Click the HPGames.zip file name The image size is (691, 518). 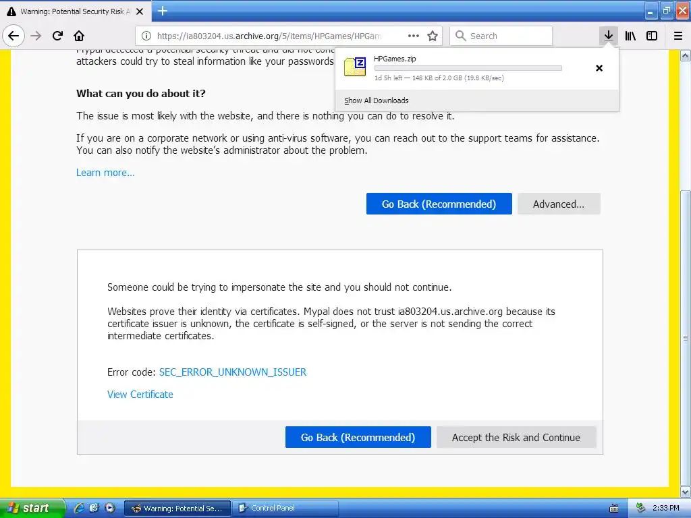coord(395,59)
